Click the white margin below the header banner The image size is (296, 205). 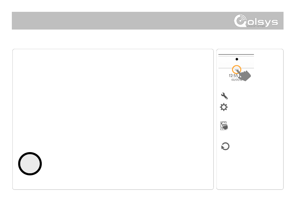148,39
